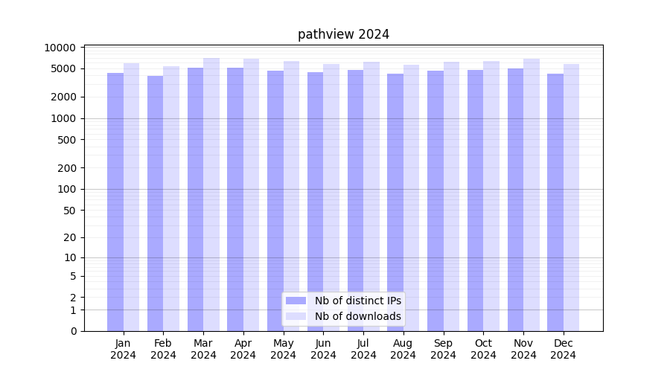Select the September distinct IPs bar
Viewport: 670px width, 372px height.
(435, 201)
